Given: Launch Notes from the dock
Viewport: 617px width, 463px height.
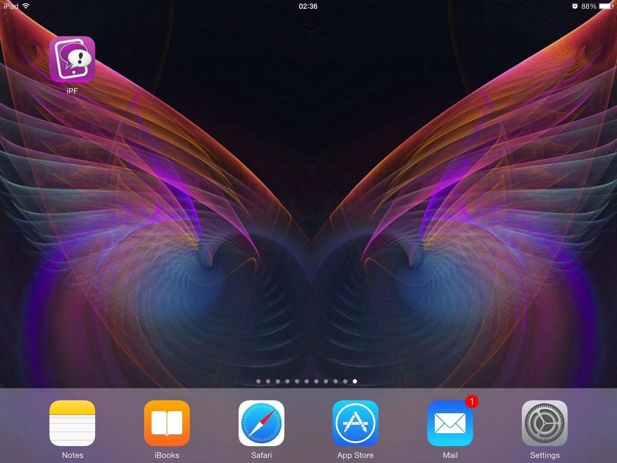Looking at the screenshot, I should pos(72,423).
